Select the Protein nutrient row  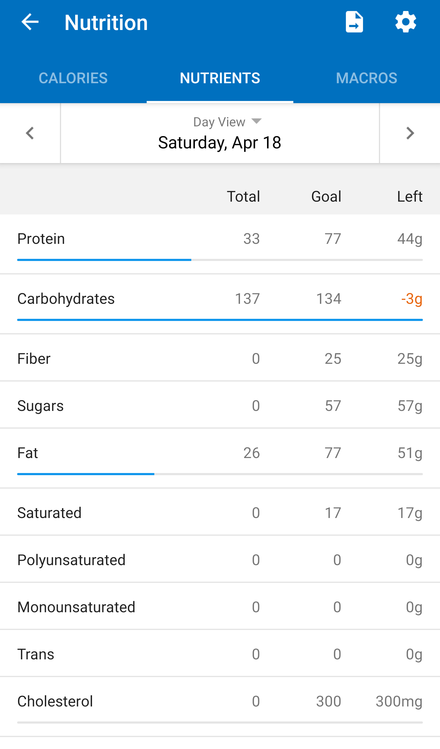220,239
